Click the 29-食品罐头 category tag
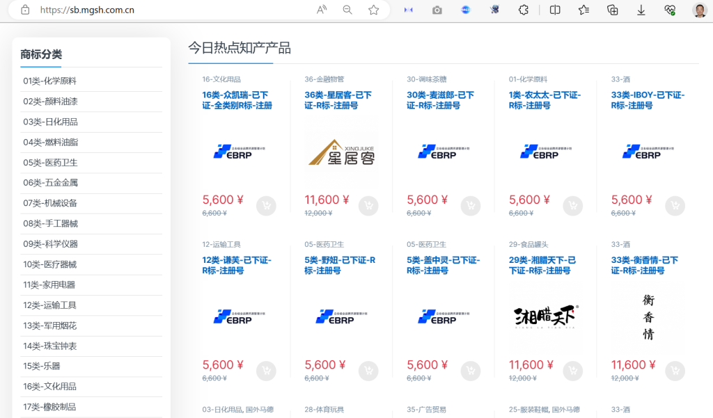713x418 pixels. 528,244
